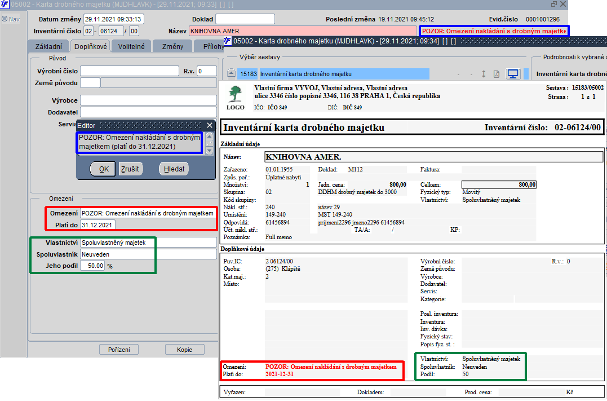Click the Editor text scrollbar up arrow
The image size is (607, 401).
209,136
